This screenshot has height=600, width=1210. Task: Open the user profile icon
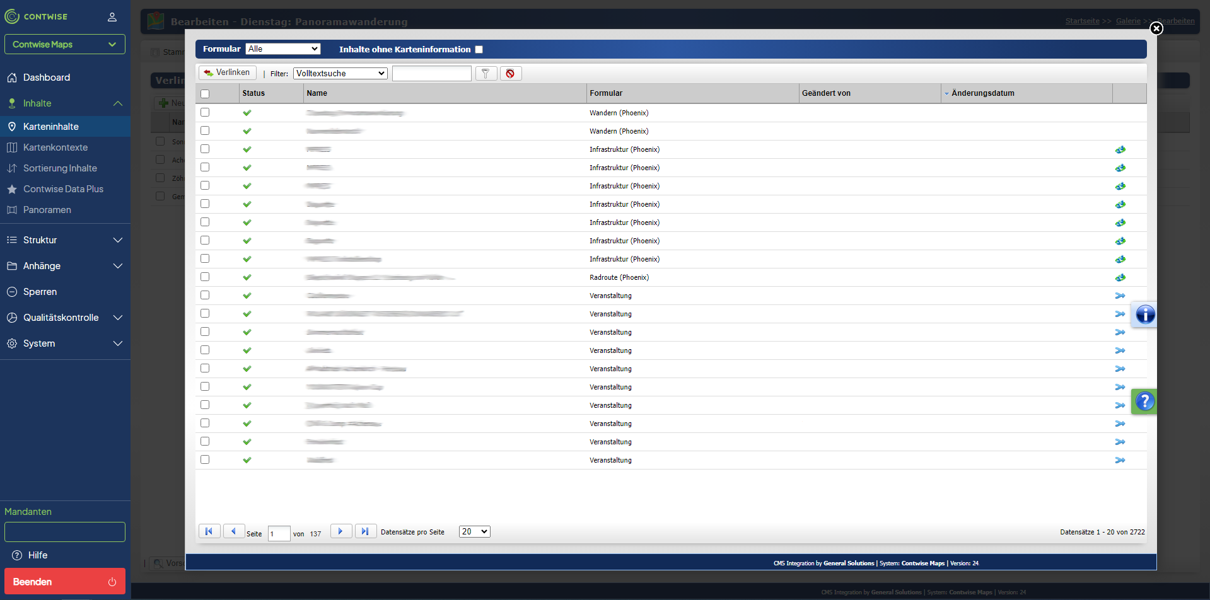click(112, 17)
